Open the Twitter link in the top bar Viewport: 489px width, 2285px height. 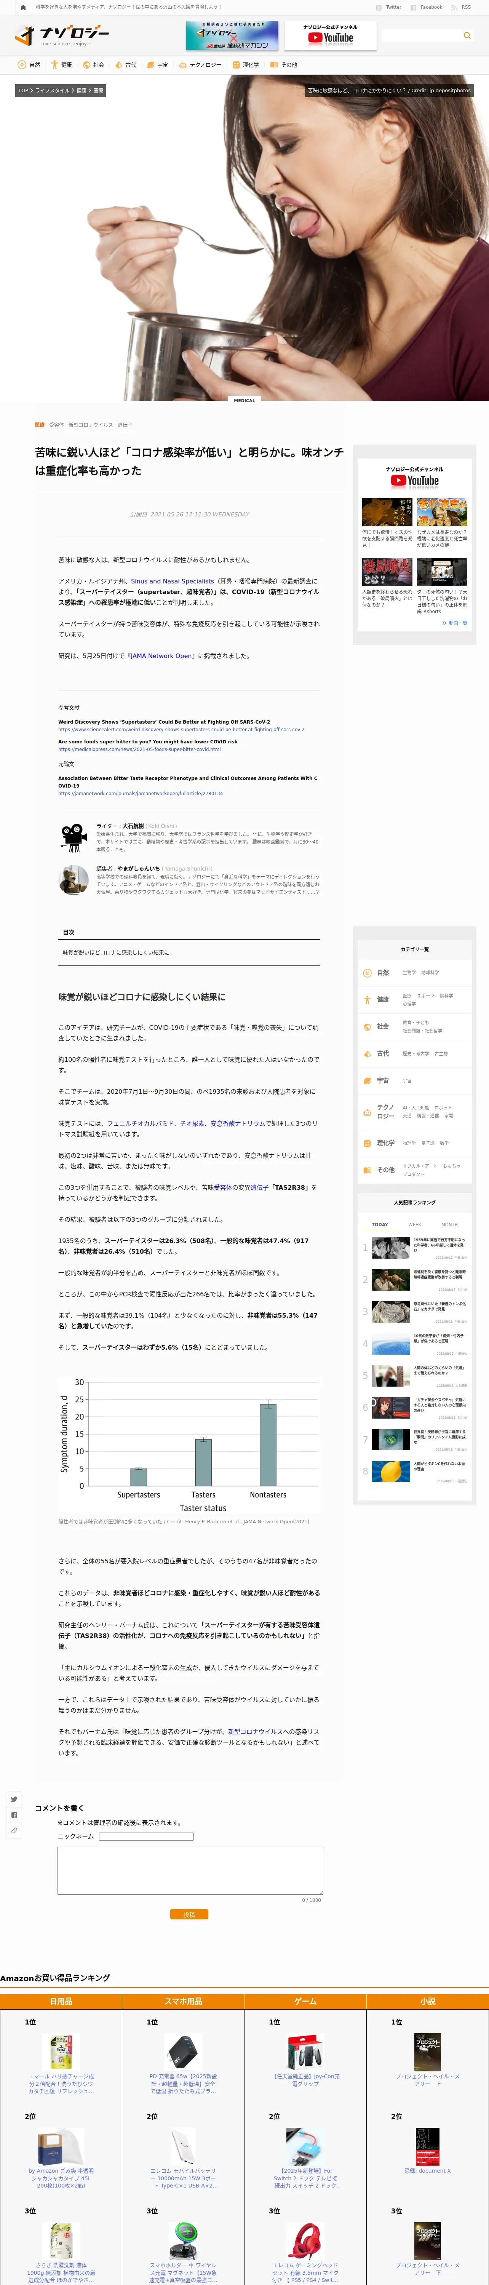click(389, 7)
